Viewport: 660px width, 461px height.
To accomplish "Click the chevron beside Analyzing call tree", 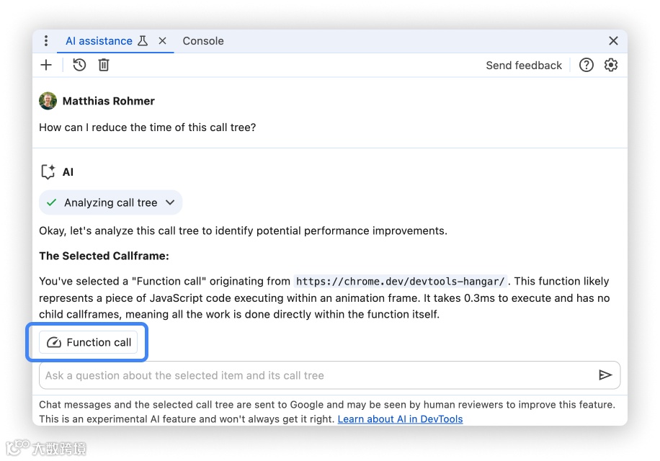I will coord(170,202).
